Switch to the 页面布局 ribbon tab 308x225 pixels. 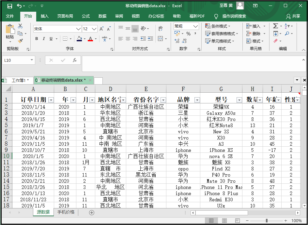click(x=65, y=16)
